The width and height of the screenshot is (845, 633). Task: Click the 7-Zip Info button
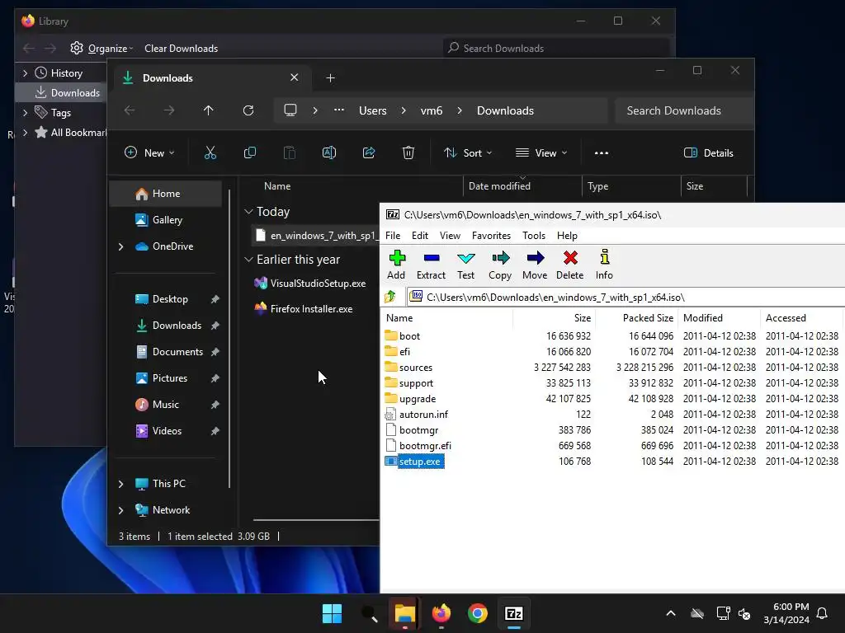(x=604, y=265)
